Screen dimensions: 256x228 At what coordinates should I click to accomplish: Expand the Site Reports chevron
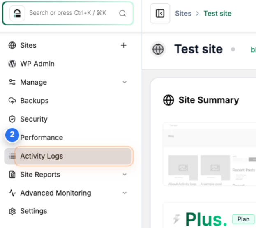coord(125,175)
